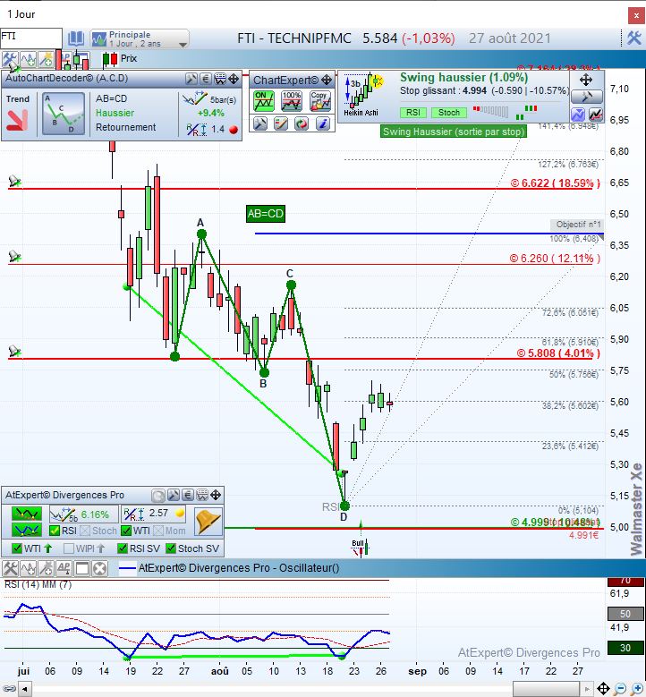Open AutoChartDecoder hammer settings icon
Screen dimensions: 646x697
[x=191, y=79]
